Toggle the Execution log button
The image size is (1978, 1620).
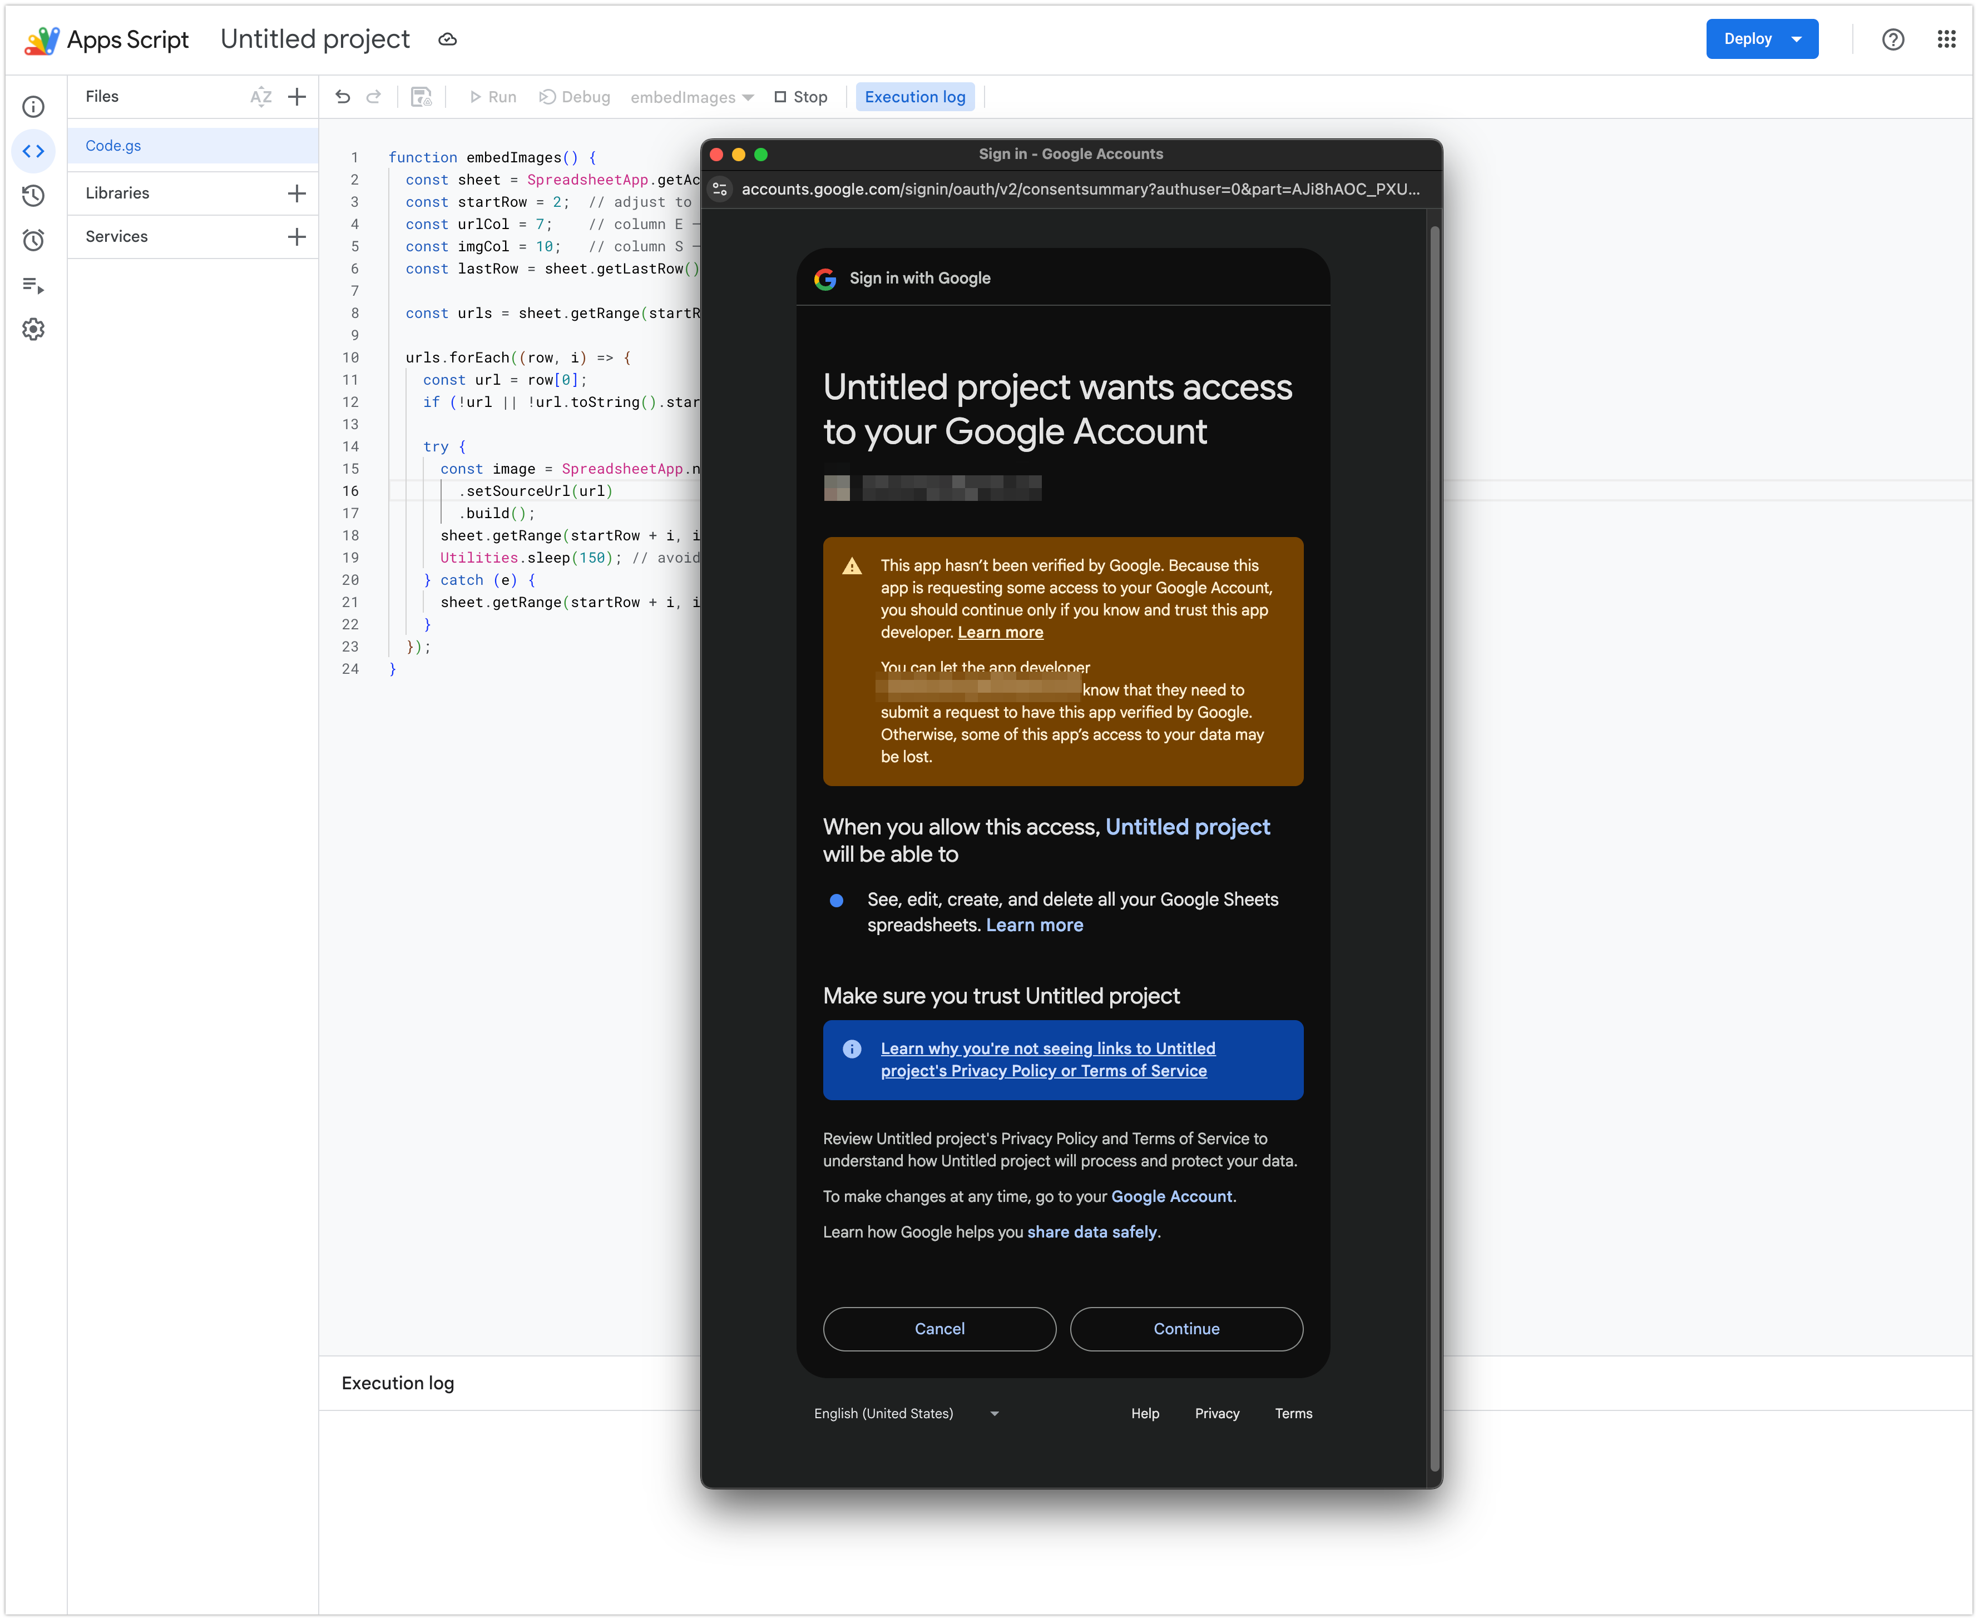click(915, 97)
